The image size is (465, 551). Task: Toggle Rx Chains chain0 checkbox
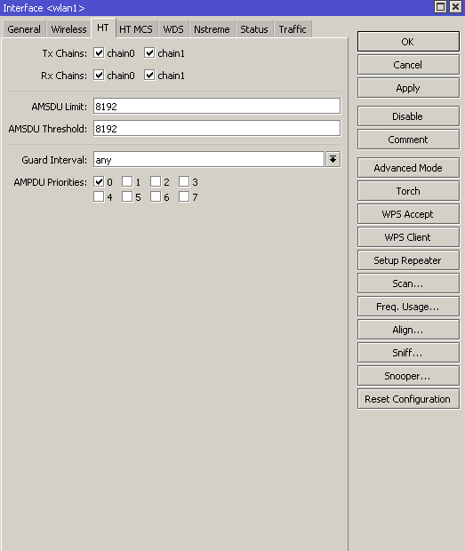pos(99,76)
